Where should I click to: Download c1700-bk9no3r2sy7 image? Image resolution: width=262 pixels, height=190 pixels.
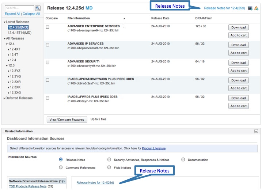pos(239,80)
